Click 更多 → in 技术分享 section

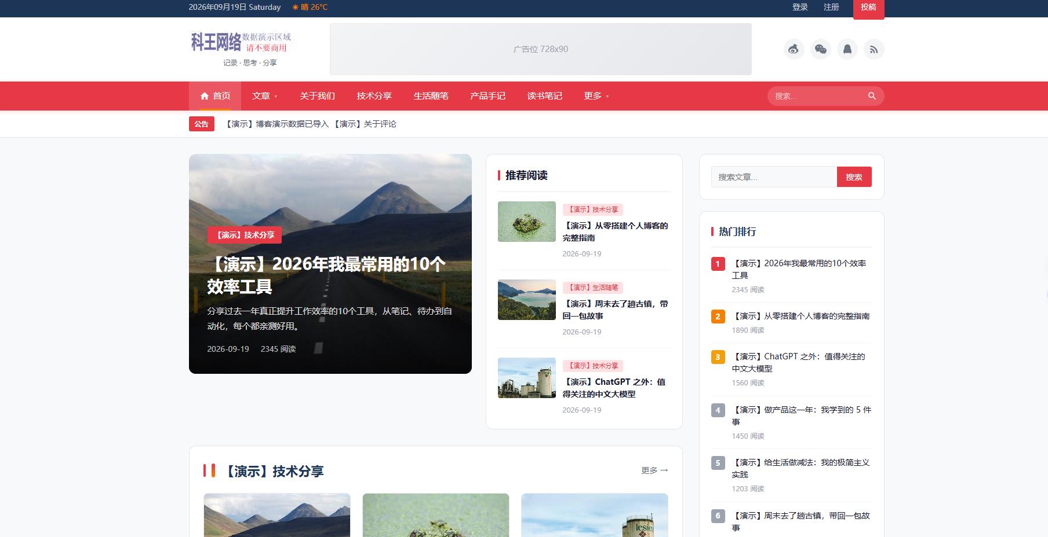pyautogui.click(x=654, y=470)
